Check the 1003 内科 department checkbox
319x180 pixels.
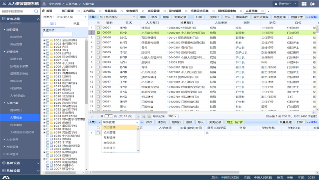point(48,47)
